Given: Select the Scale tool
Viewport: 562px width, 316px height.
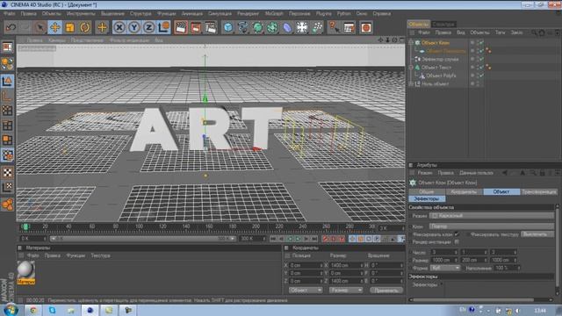Looking at the screenshot, I should (x=70, y=27).
